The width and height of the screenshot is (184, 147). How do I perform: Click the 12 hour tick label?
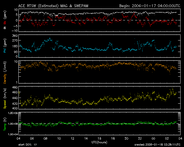[72, 139]
